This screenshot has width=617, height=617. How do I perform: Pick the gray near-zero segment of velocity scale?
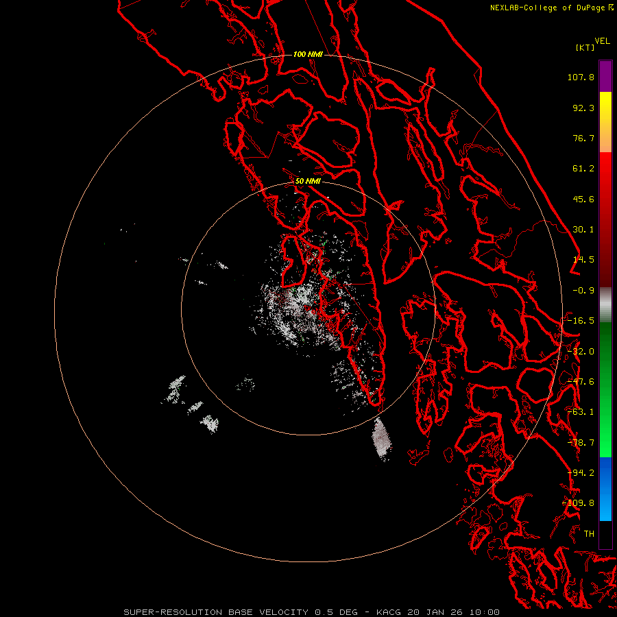[605, 304]
